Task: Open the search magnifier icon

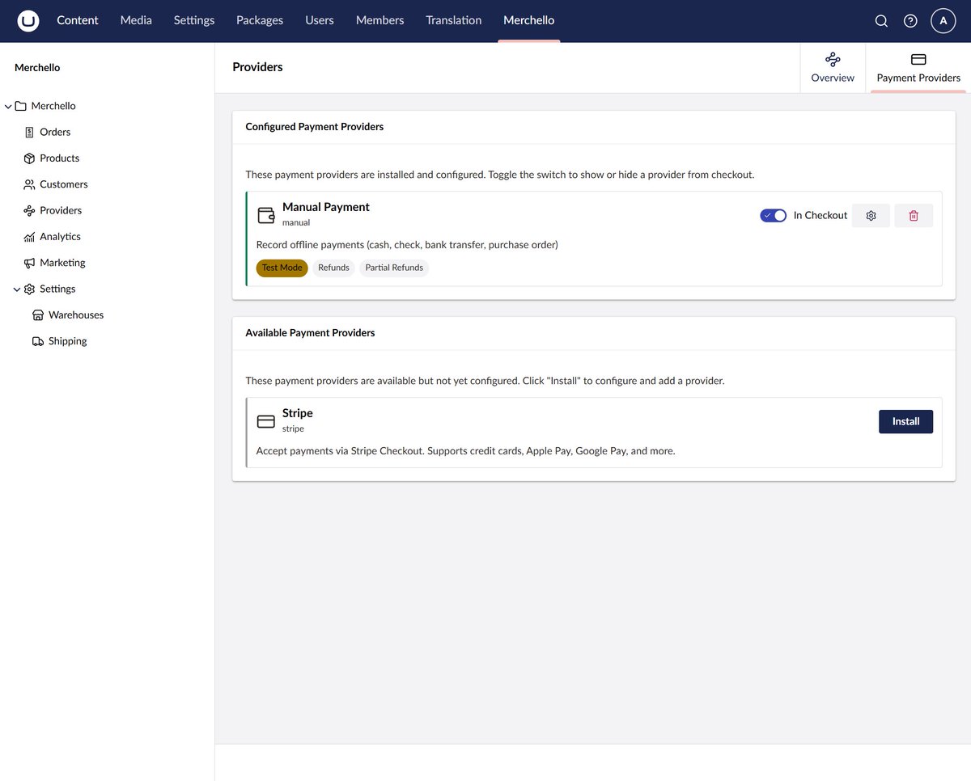Action: click(x=881, y=20)
